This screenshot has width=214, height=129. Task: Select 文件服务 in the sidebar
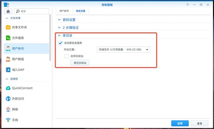tap(26, 38)
